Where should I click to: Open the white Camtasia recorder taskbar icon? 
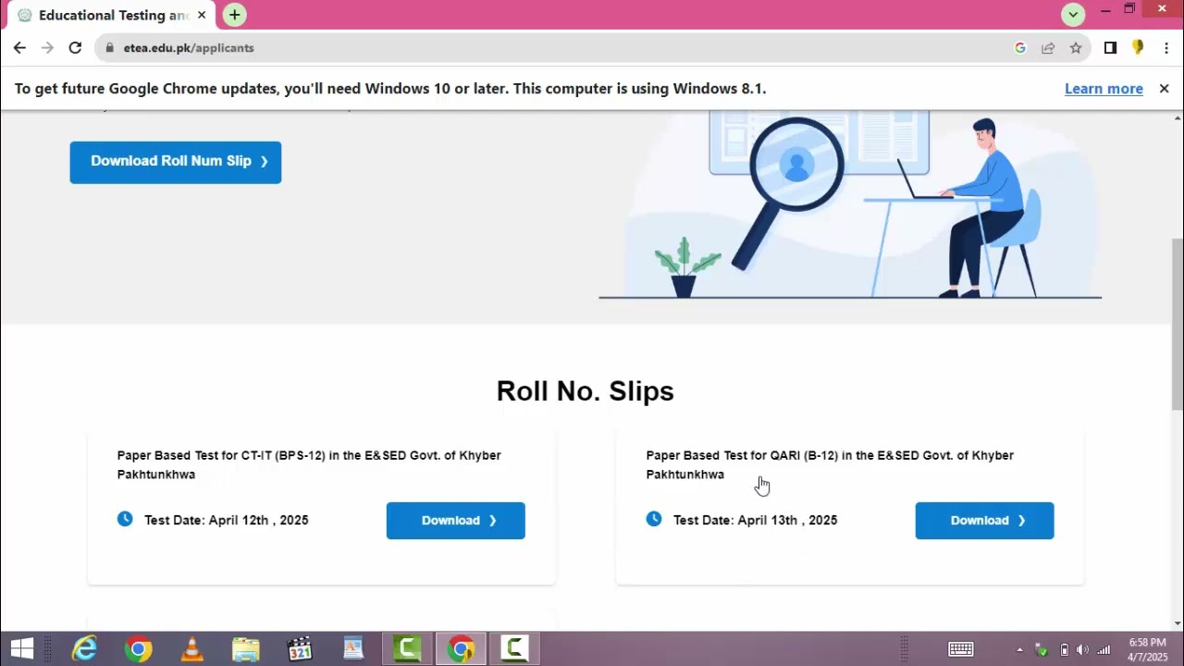click(x=515, y=649)
